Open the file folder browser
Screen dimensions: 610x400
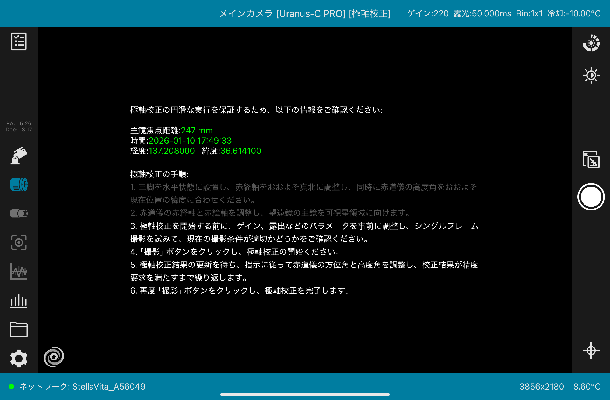pyautogui.click(x=19, y=330)
